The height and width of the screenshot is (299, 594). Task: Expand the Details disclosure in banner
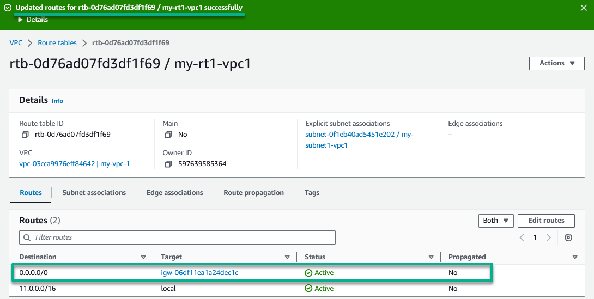pos(33,19)
